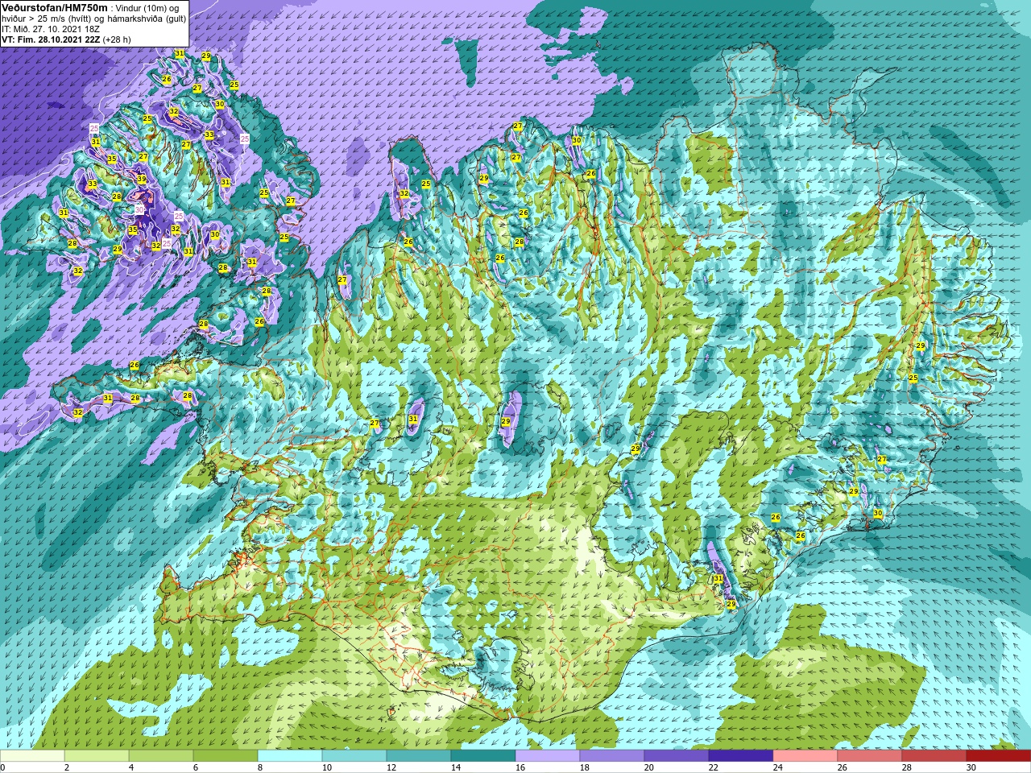Select the dark red legend swatch above 30 m/s
The height and width of the screenshot is (773, 1031).
click(x=999, y=755)
